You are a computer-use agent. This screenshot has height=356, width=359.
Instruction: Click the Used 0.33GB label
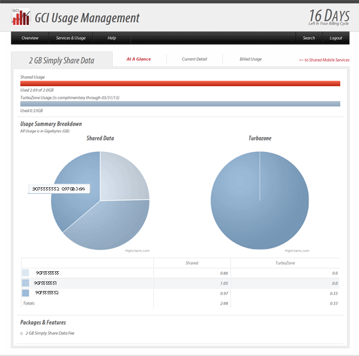32,111
